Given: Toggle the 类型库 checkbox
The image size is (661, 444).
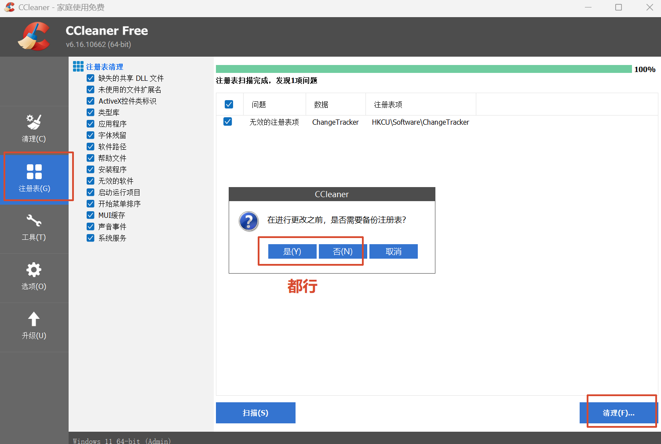Looking at the screenshot, I should point(91,112).
